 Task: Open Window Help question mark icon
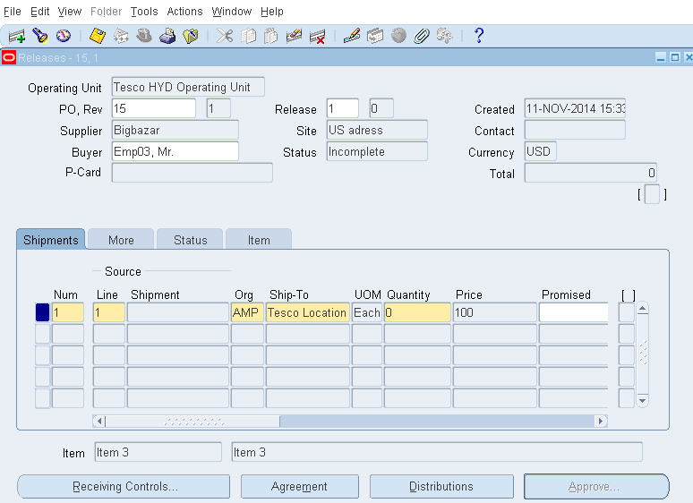tap(479, 36)
